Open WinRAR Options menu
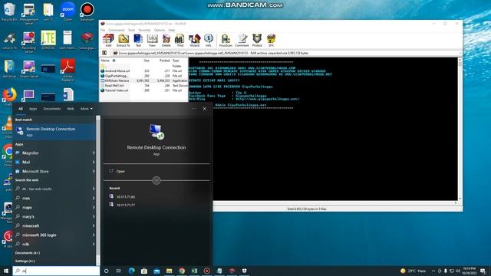This screenshot has width=491, height=276. pos(160,30)
